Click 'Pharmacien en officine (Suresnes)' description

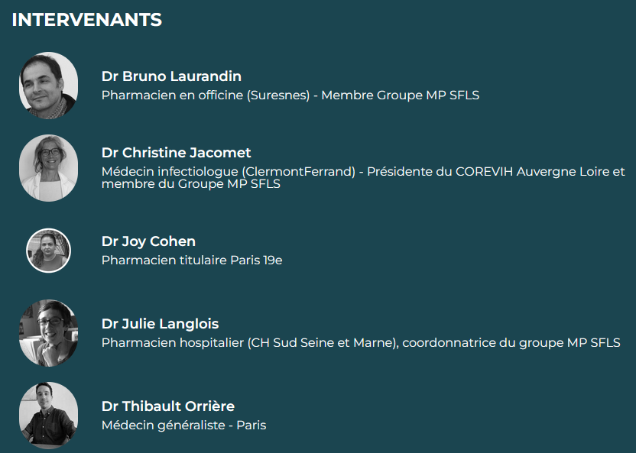(206, 95)
